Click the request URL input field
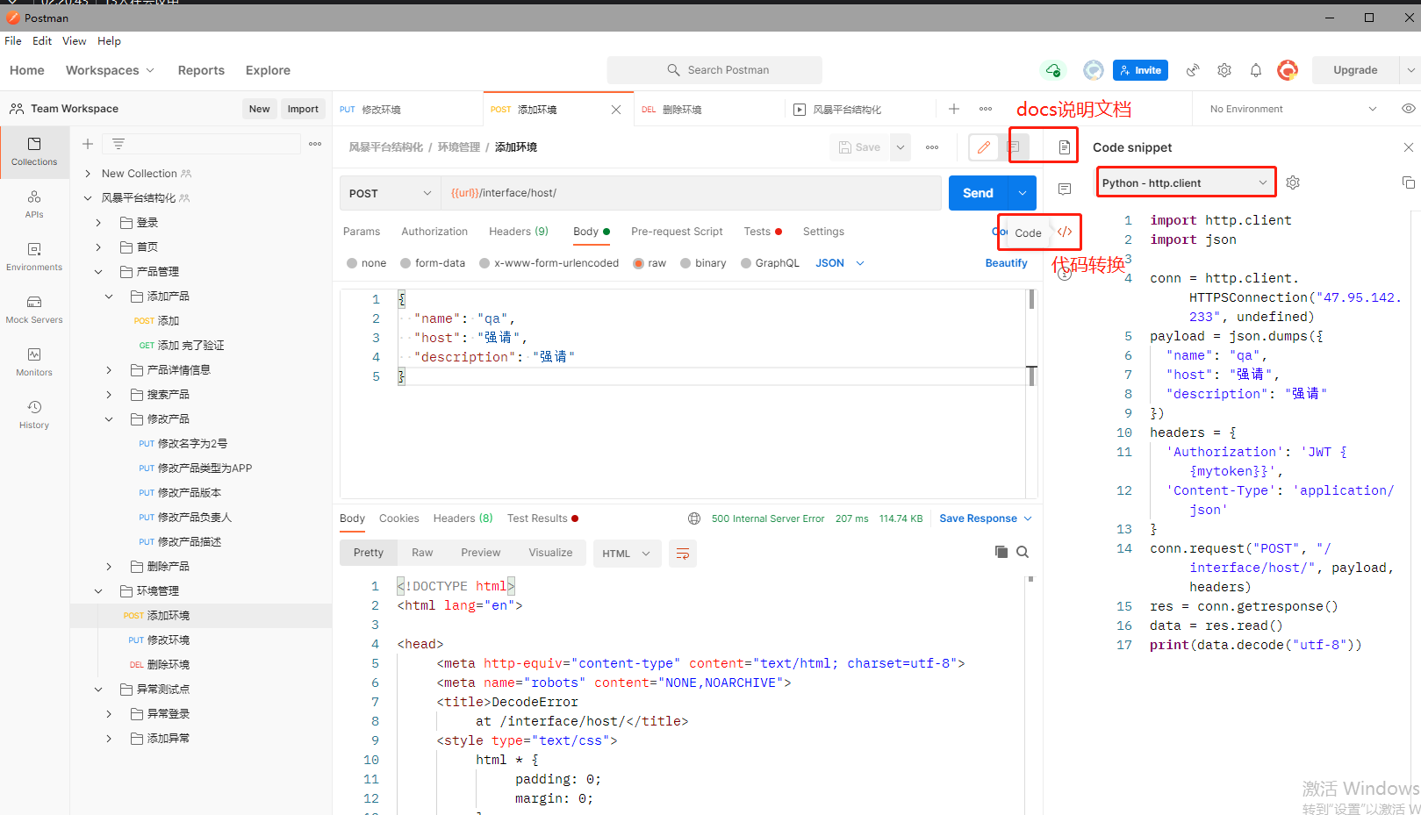The width and height of the screenshot is (1421, 815). pos(691,193)
